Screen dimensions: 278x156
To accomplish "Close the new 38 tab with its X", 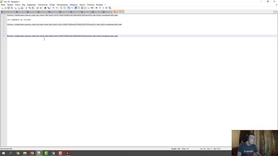I will tap(122, 12).
